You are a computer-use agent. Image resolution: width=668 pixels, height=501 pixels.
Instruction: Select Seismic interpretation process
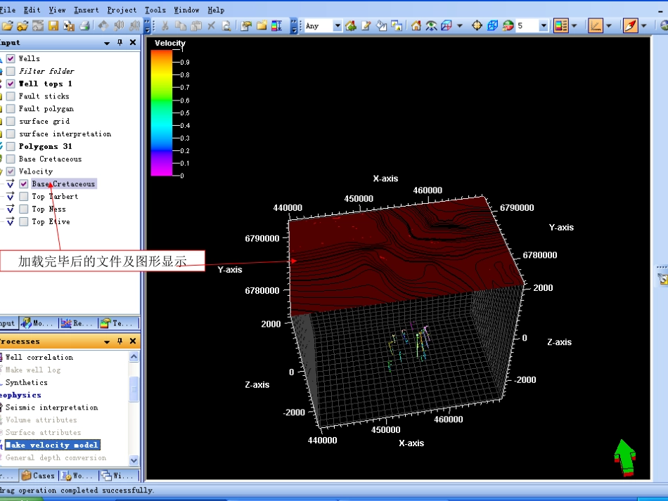[x=51, y=408]
